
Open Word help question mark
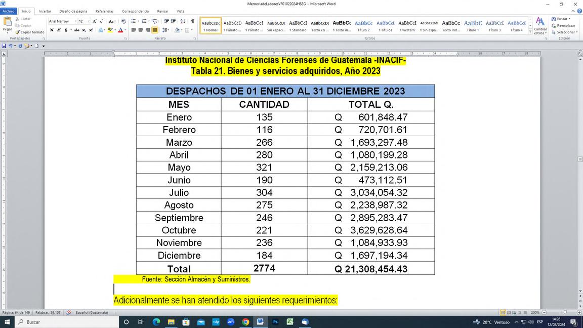coord(579,12)
